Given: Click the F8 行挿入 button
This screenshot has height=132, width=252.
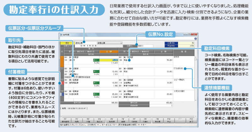Looking at the screenshot, I should tap(146, 121).
